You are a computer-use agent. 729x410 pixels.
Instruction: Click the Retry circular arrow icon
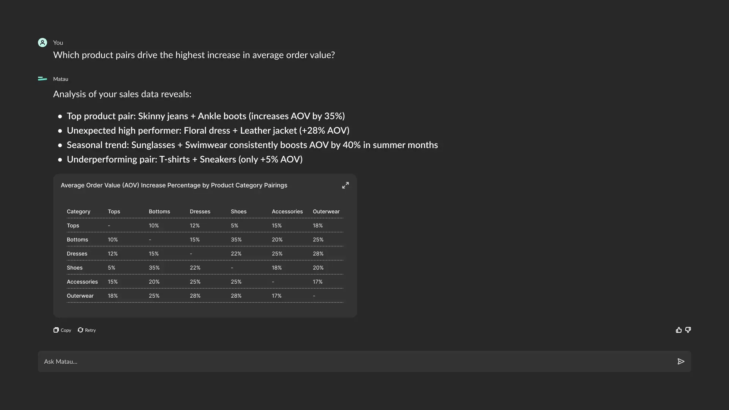[x=80, y=330]
